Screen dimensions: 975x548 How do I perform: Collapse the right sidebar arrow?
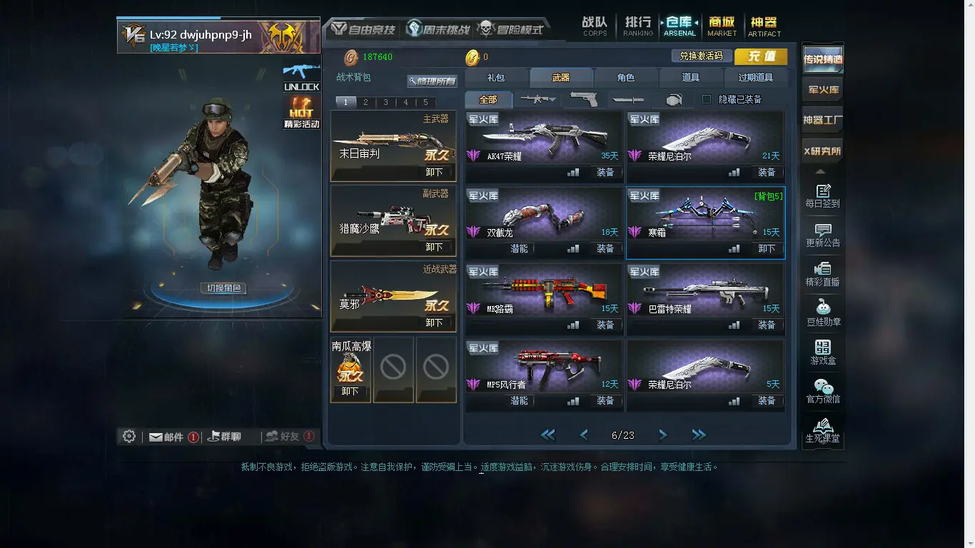point(820,171)
